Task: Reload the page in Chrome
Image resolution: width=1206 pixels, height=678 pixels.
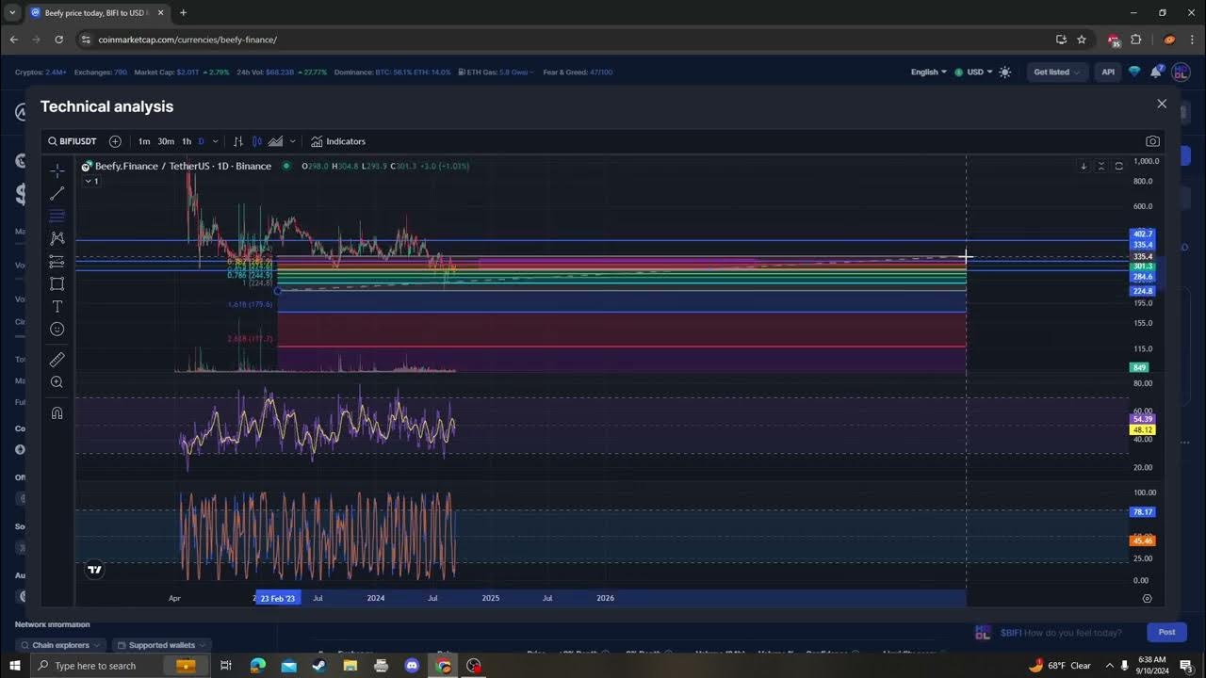Action: pyautogui.click(x=58, y=40)
